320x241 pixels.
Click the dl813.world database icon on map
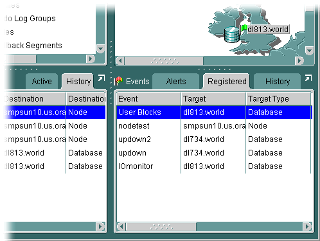[232, 35]
